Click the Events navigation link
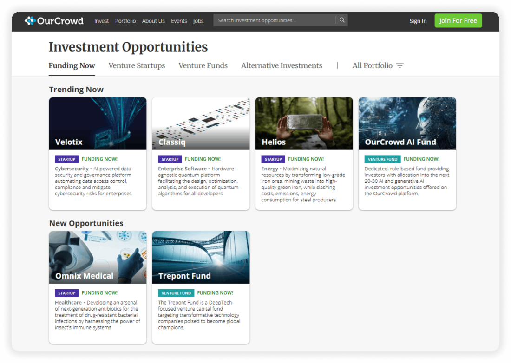The image size is (511, 363). (x=179, y=21)
